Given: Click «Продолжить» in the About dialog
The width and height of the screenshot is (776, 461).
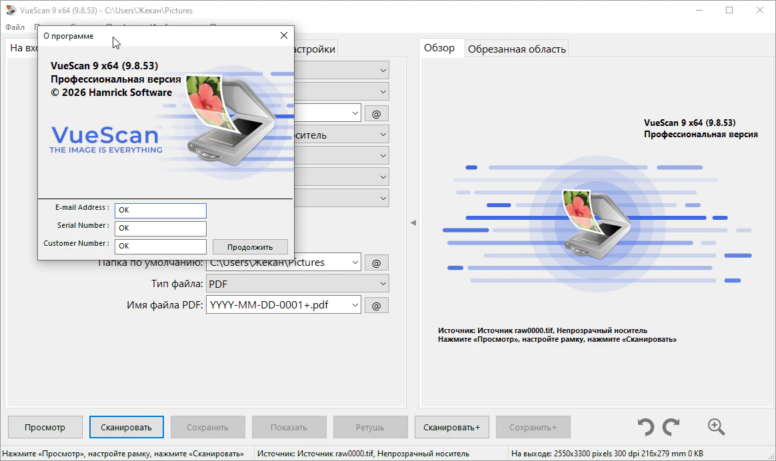Looking at the screenshot, I should [250, 246].
